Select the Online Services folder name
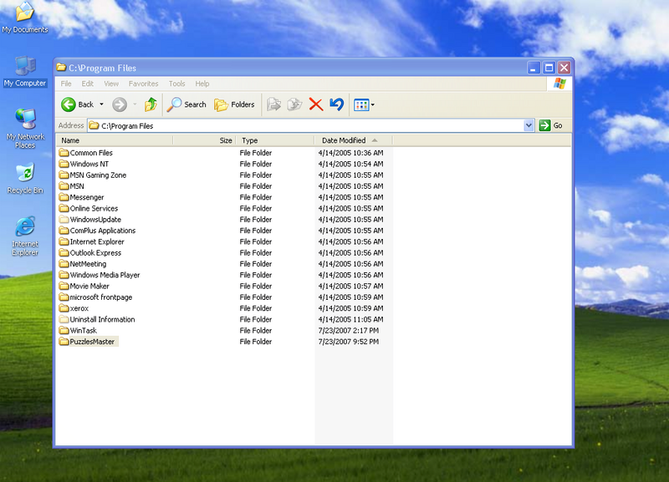The width and height of the screenshot is (669, 482). pyautogui.click(x=94, y=208)
